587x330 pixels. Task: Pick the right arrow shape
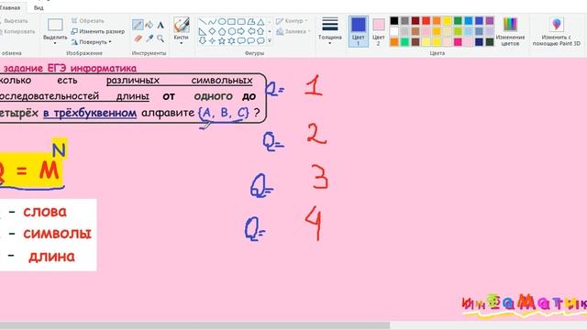[241, 31]
